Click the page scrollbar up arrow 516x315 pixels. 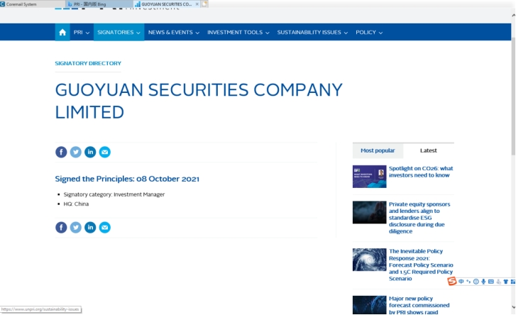513,15
